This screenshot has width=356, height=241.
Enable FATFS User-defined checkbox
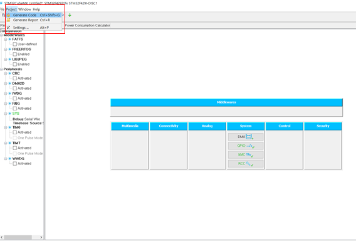[15, 44]
